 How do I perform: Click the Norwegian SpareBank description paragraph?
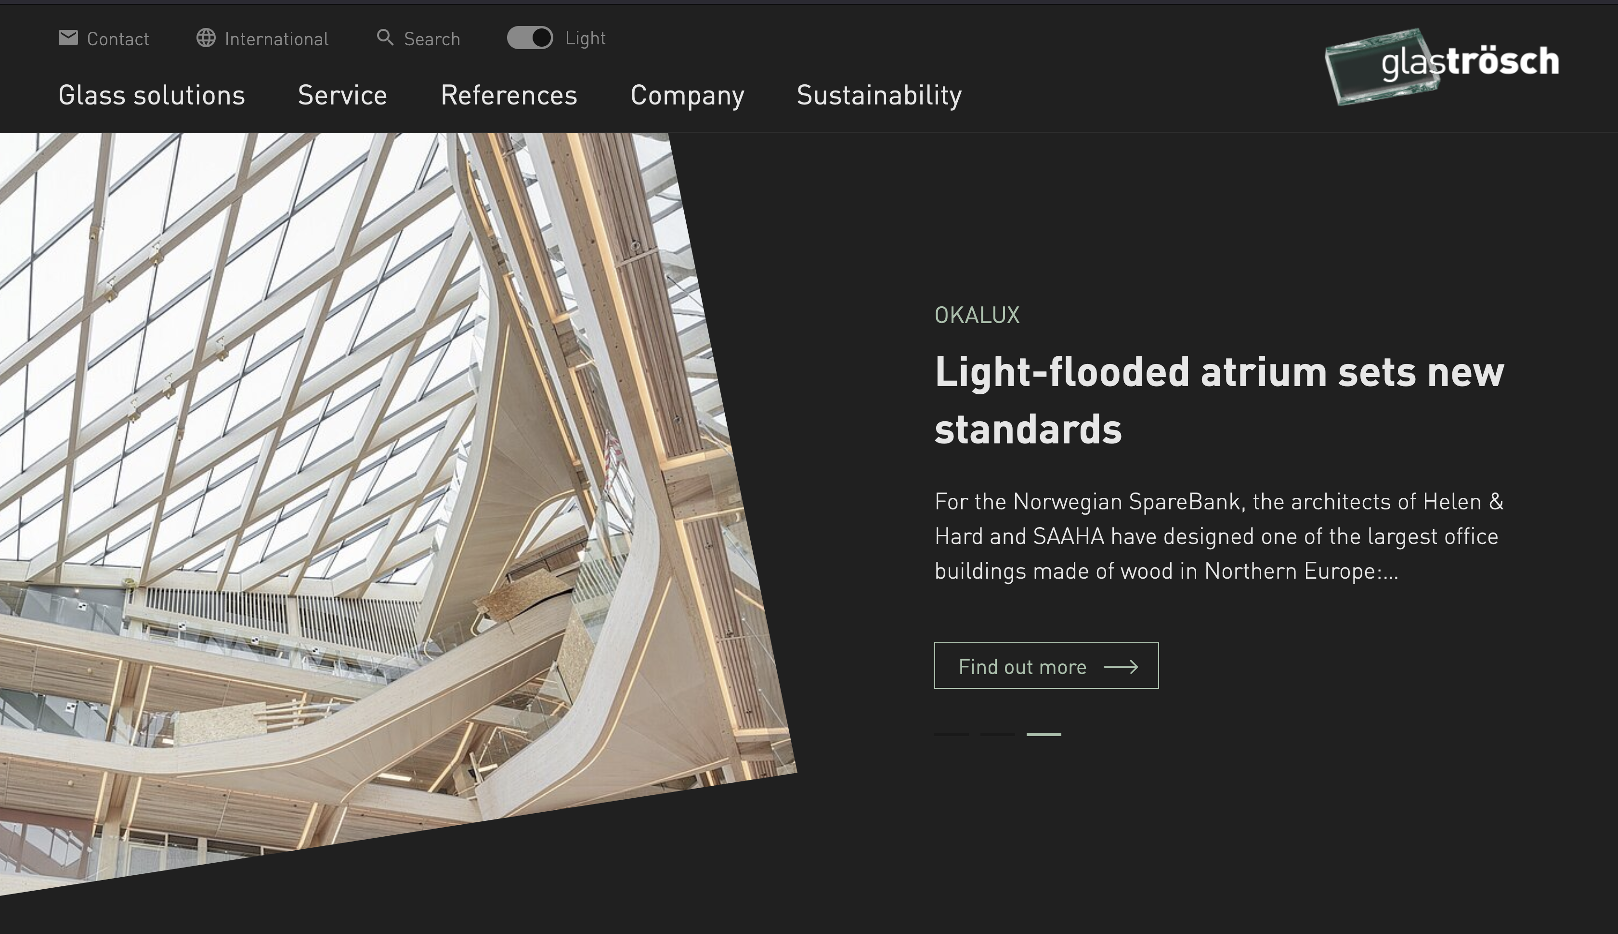point(1219,536)
